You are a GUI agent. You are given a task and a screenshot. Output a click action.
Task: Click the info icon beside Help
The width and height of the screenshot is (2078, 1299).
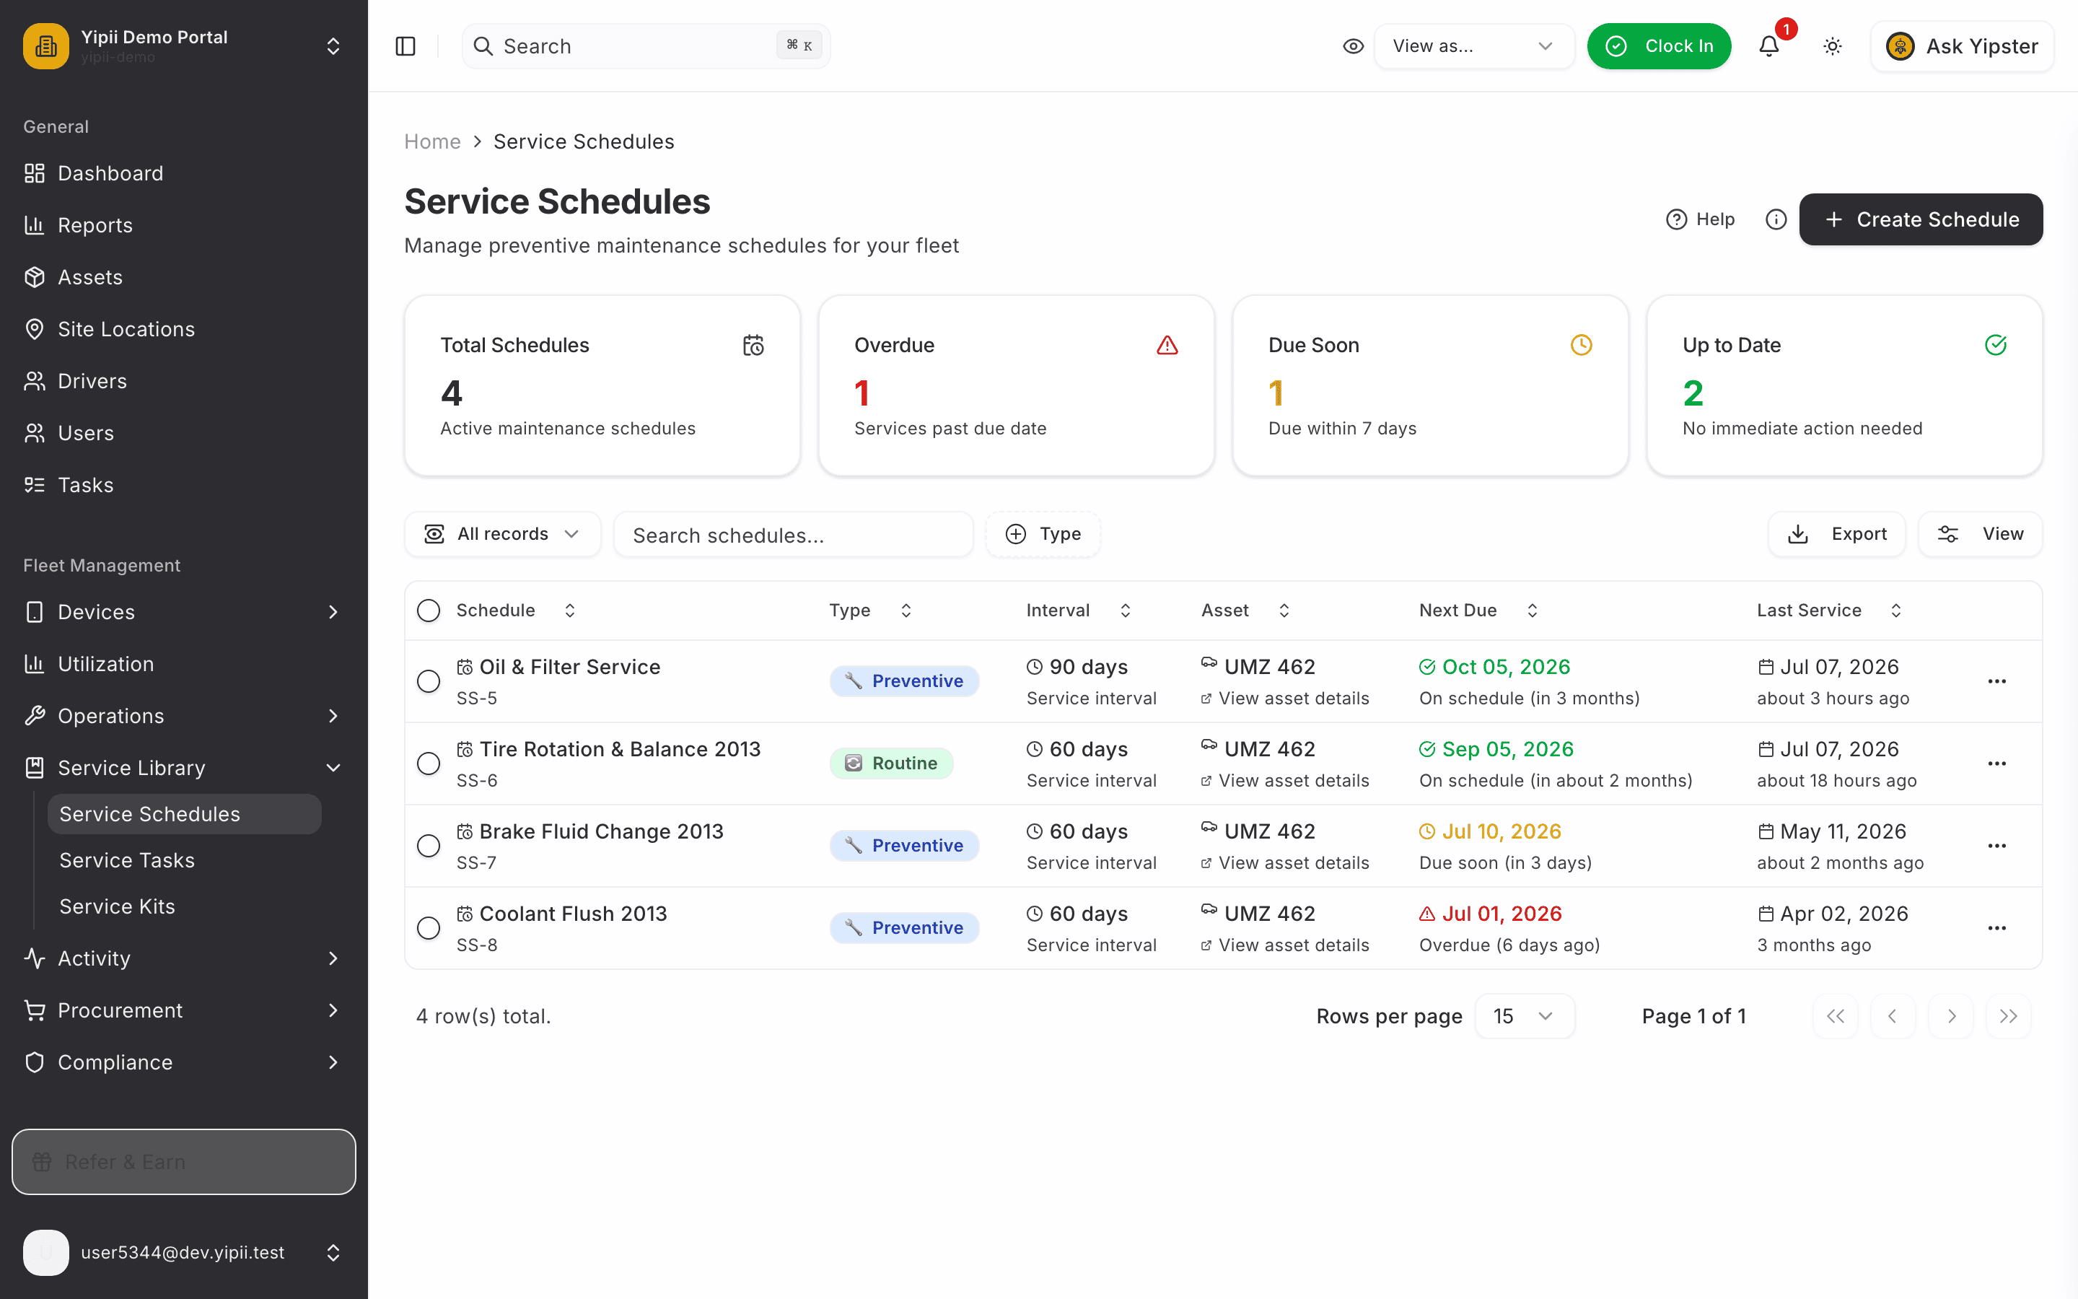1776,220
